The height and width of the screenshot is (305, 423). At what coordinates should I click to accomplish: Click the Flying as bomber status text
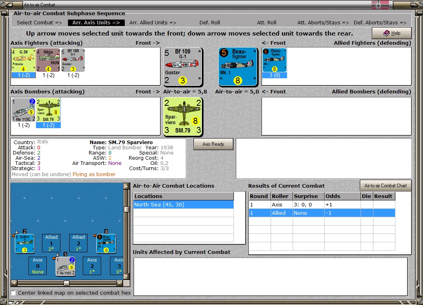coord(94,174)
